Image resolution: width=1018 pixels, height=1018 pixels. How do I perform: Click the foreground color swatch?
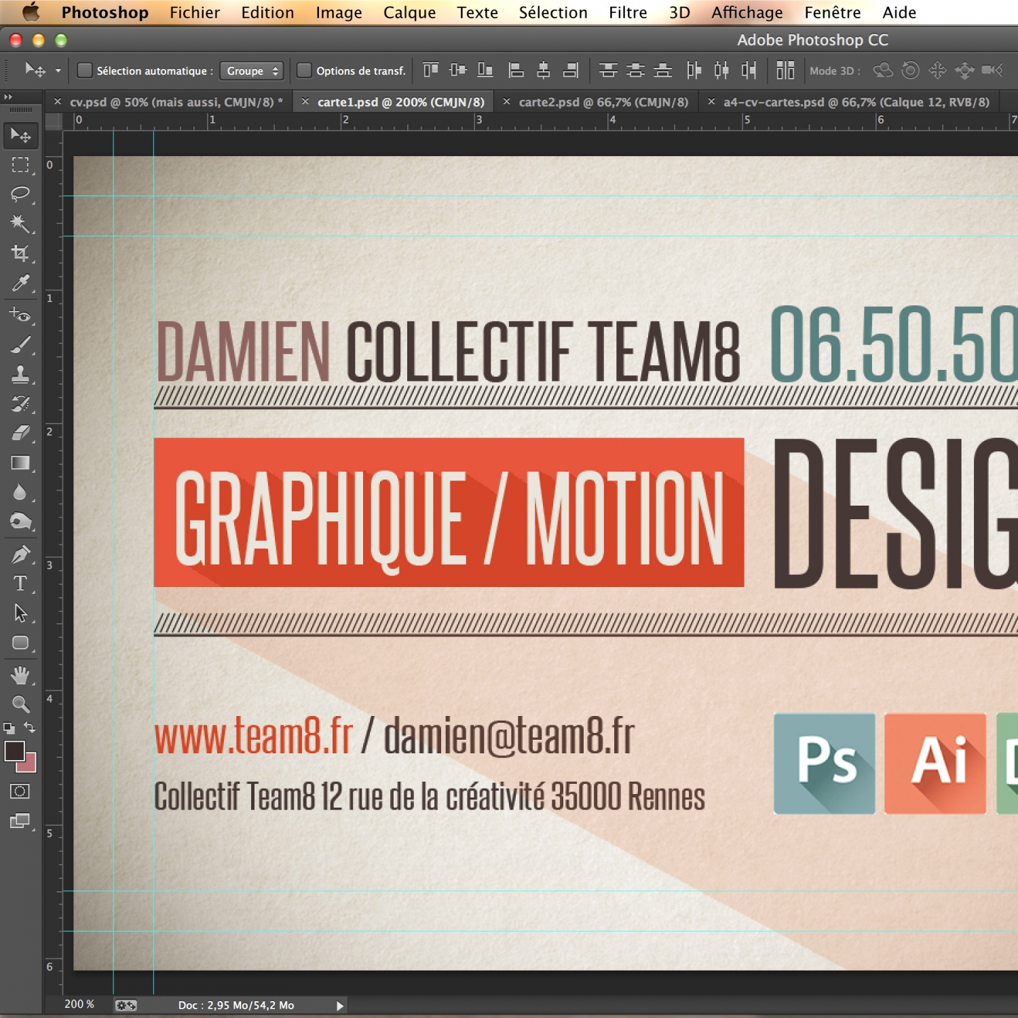14,751
